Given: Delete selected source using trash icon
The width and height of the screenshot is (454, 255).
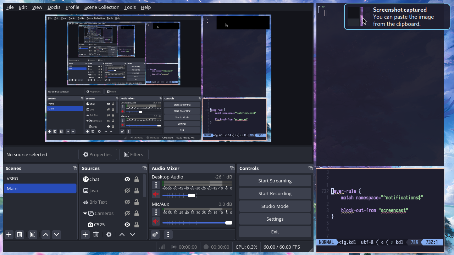Looking at the screenshot, I should pos(96,234).
